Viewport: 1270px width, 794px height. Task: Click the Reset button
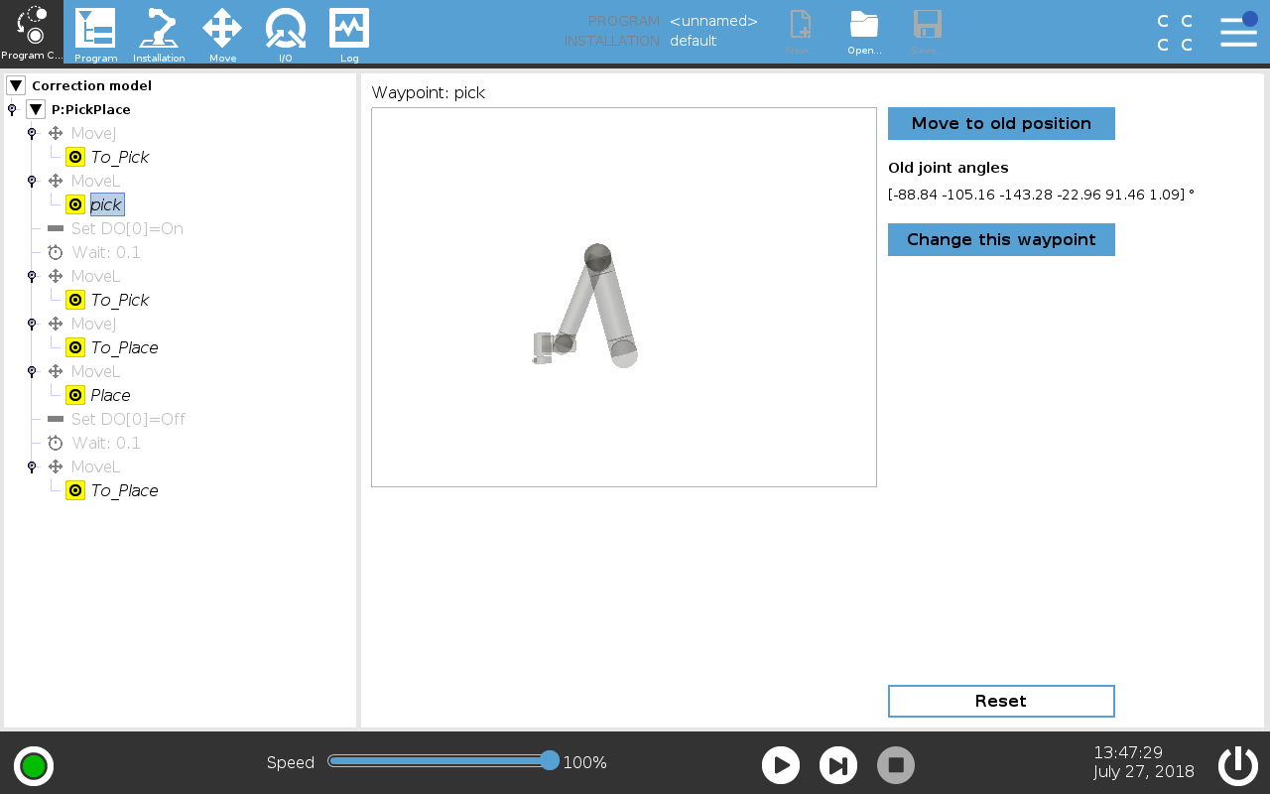click(x=1001, y=701)
